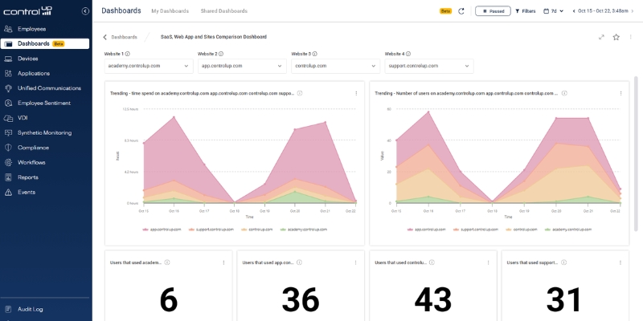Open Website 4 dropdown showing support.controlup.com
This screenshot has width=643, height=321.
428,66
